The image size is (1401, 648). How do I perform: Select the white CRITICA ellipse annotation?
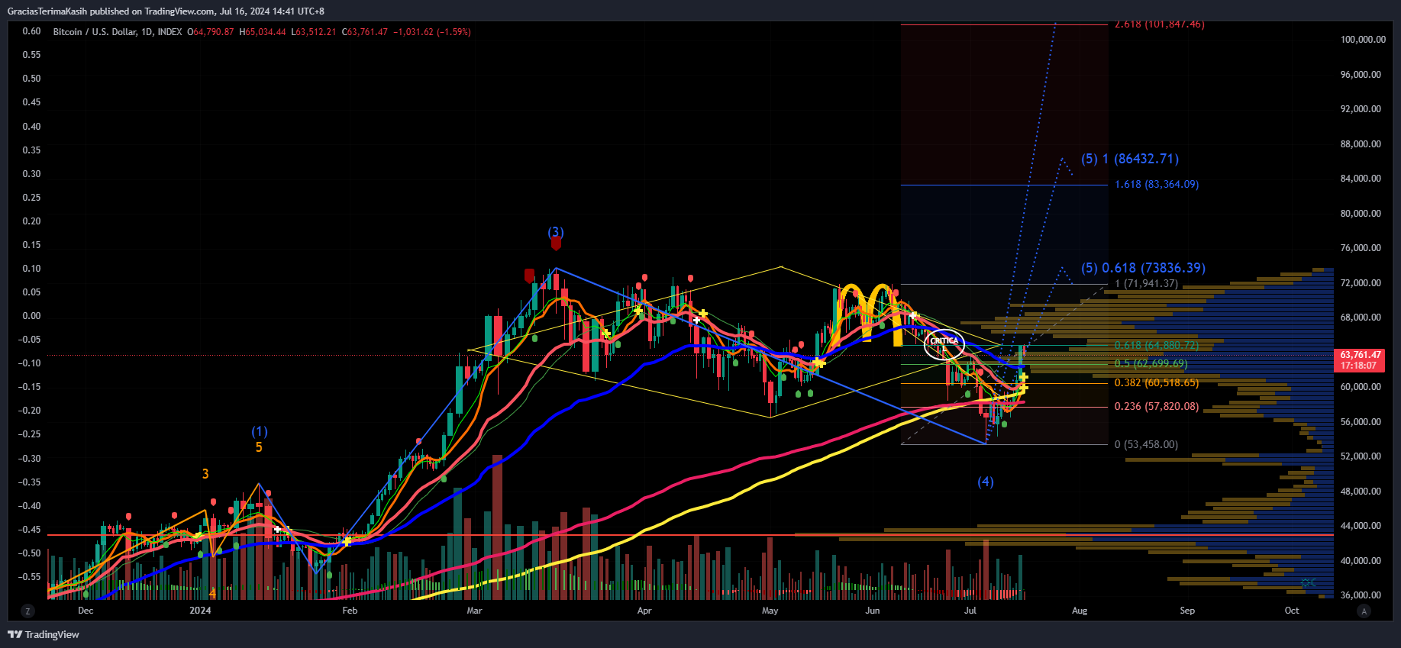click(x=944, y=344)
